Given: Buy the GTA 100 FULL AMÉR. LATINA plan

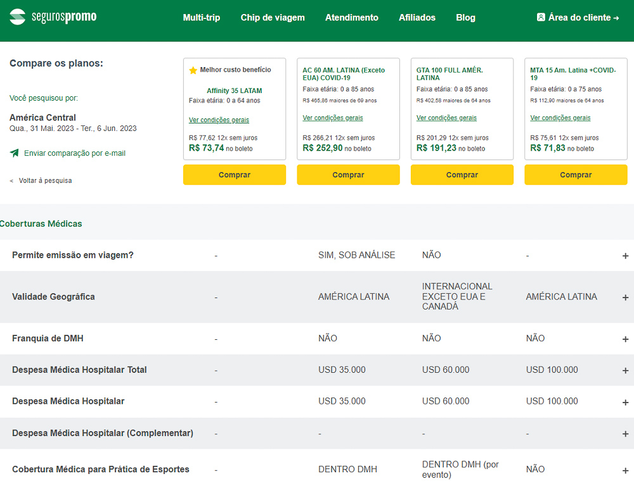Looking at the screenshot, I should click(462, 175).
